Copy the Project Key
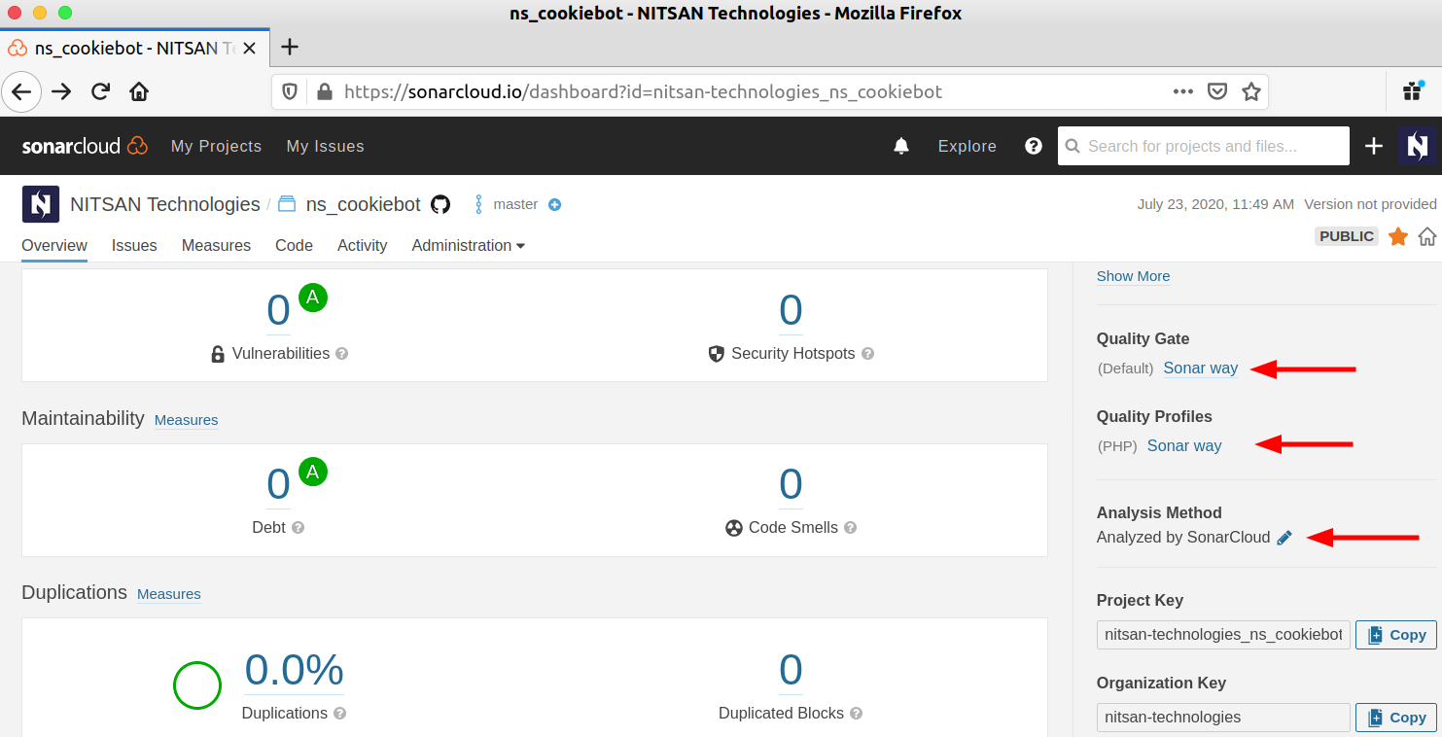This screenshot has height=737, width=1442. 1395,635
